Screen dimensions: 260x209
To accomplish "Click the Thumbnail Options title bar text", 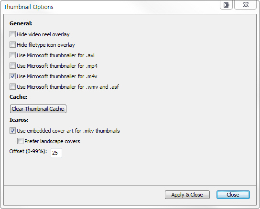I will click(x=29, y=7).
